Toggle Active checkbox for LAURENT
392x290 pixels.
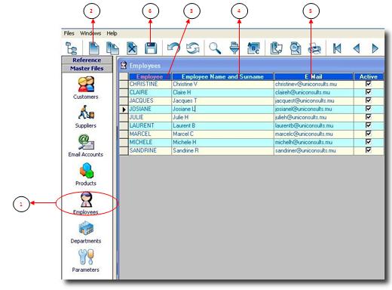pyautogui.click(x=369, y=125)
